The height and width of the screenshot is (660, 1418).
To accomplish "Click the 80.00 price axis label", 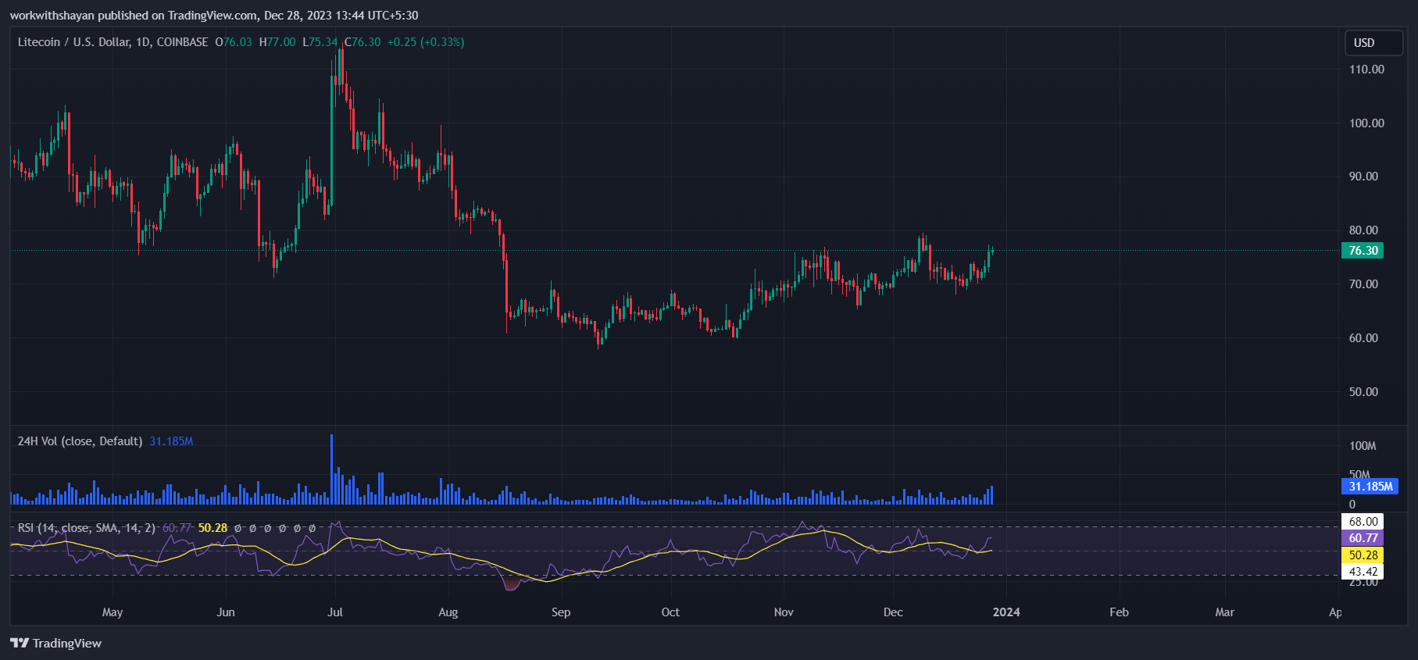I will (x=1363, y=230).
